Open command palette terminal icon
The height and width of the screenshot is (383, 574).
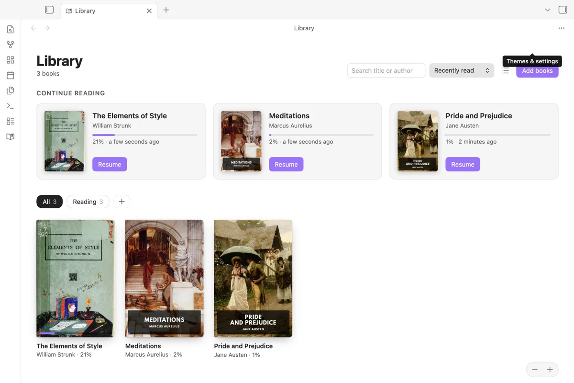click(11, 106)
